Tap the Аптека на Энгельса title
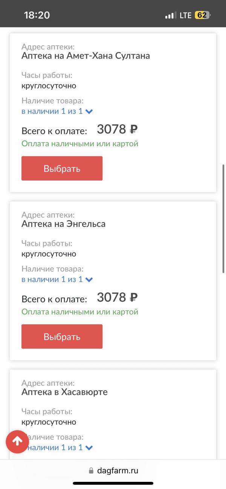 64,224
